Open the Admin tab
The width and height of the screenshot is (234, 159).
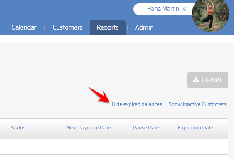(x=144, y=27)
